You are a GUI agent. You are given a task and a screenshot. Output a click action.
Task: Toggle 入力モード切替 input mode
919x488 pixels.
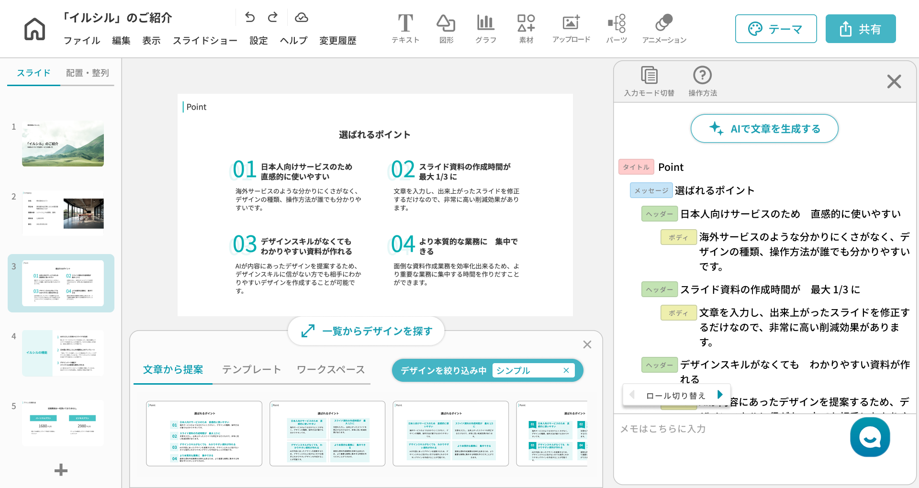point(649,81)
